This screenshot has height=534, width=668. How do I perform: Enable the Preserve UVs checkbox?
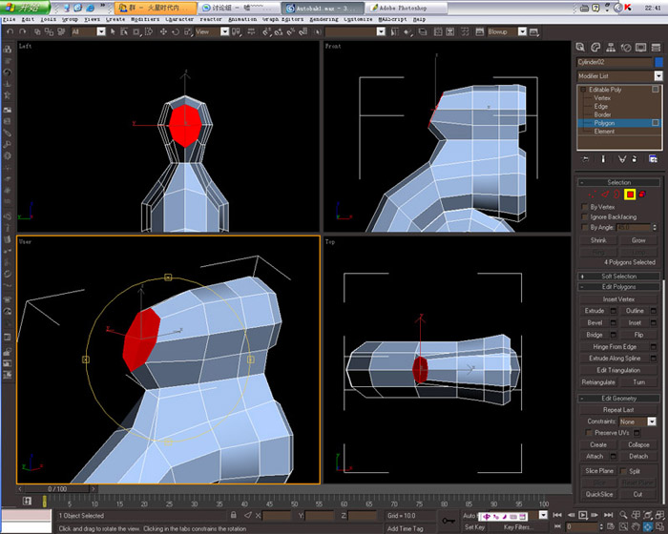tap(589, 433)
